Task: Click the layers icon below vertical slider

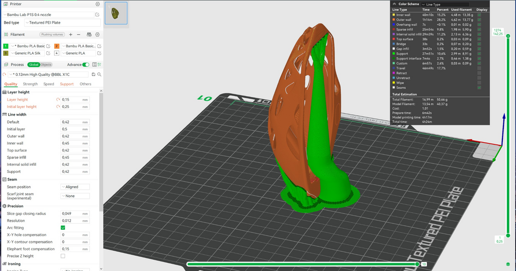Action: tap(508, 264)
